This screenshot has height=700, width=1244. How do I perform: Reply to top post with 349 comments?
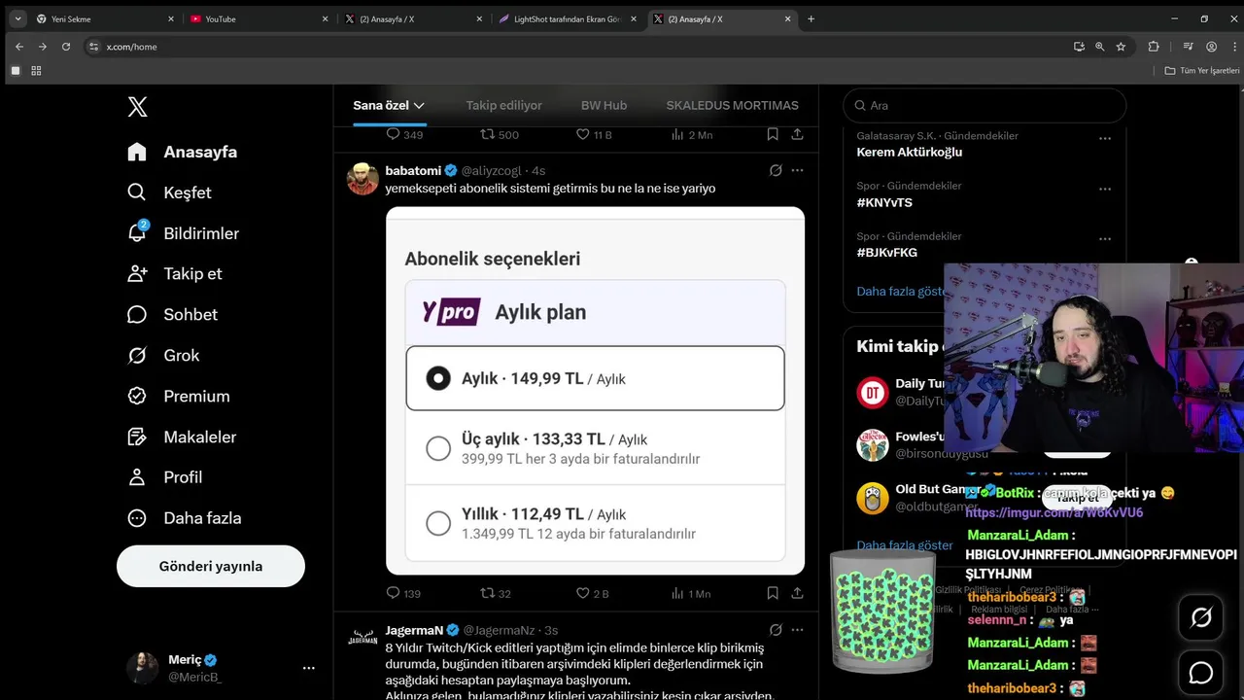404,134
